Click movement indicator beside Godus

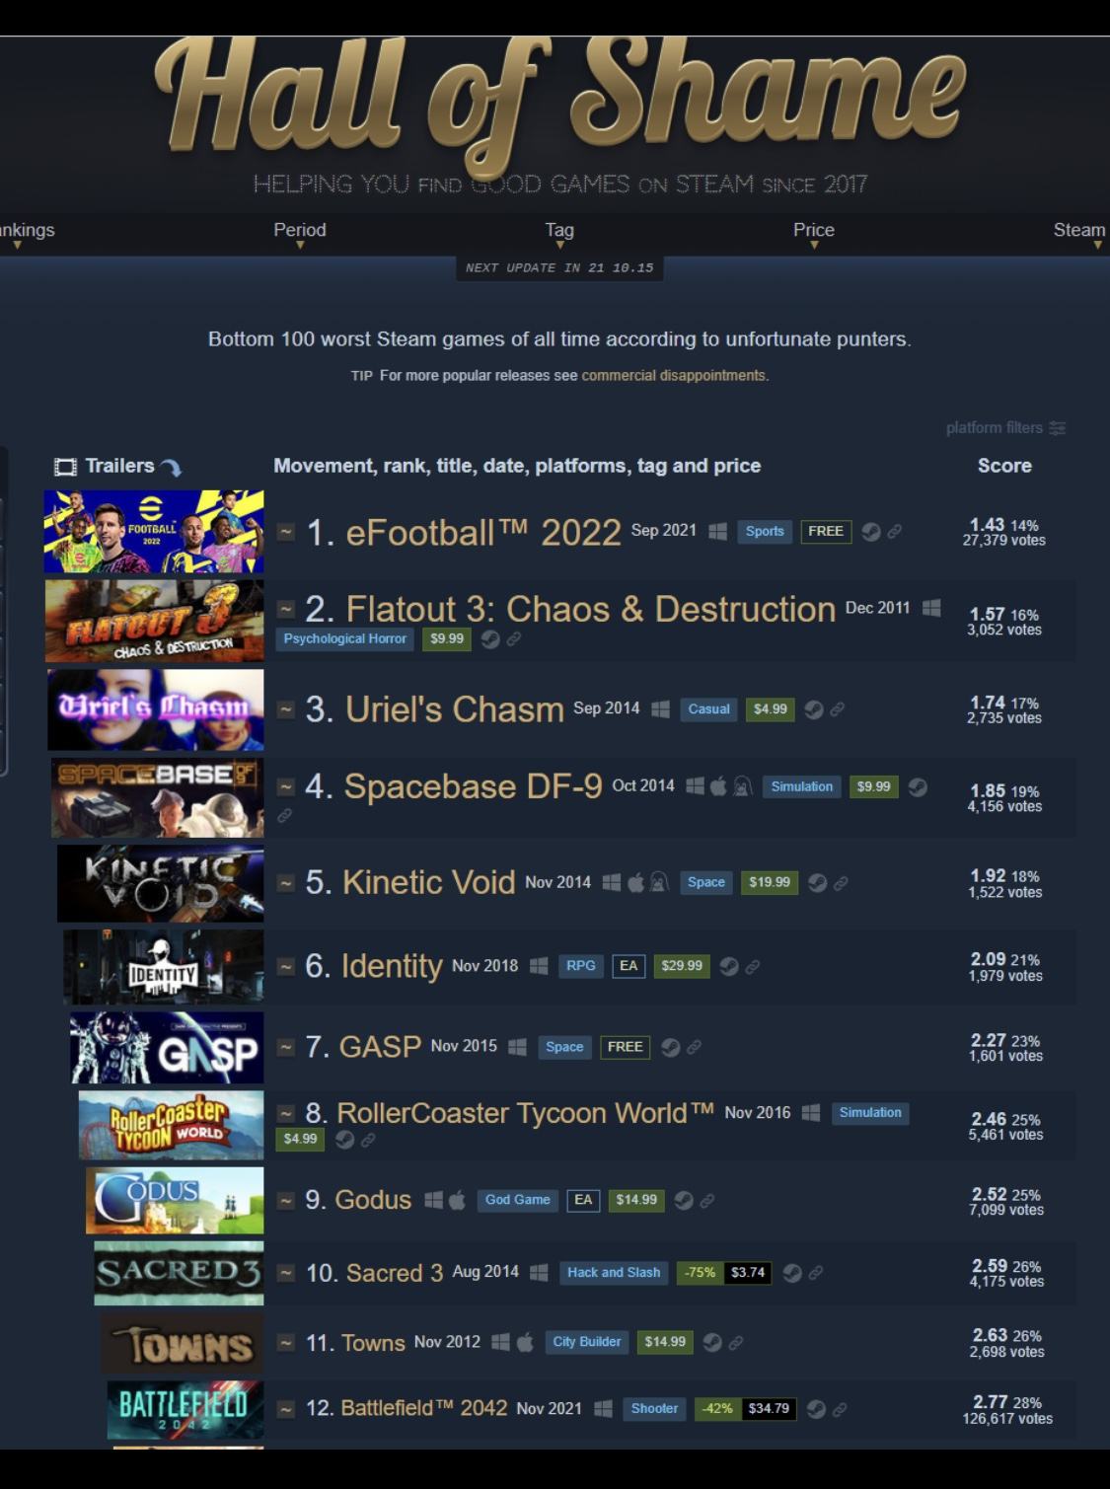285,1201
